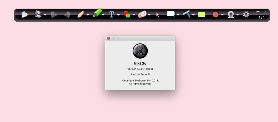This screenshot has height=122, width=278.
Task: Expand the shapes tool dropdown
Action: click(x=134, y=15)
